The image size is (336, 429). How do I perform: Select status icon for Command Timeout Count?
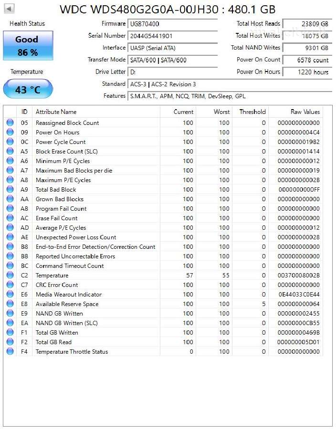point(10,266)
